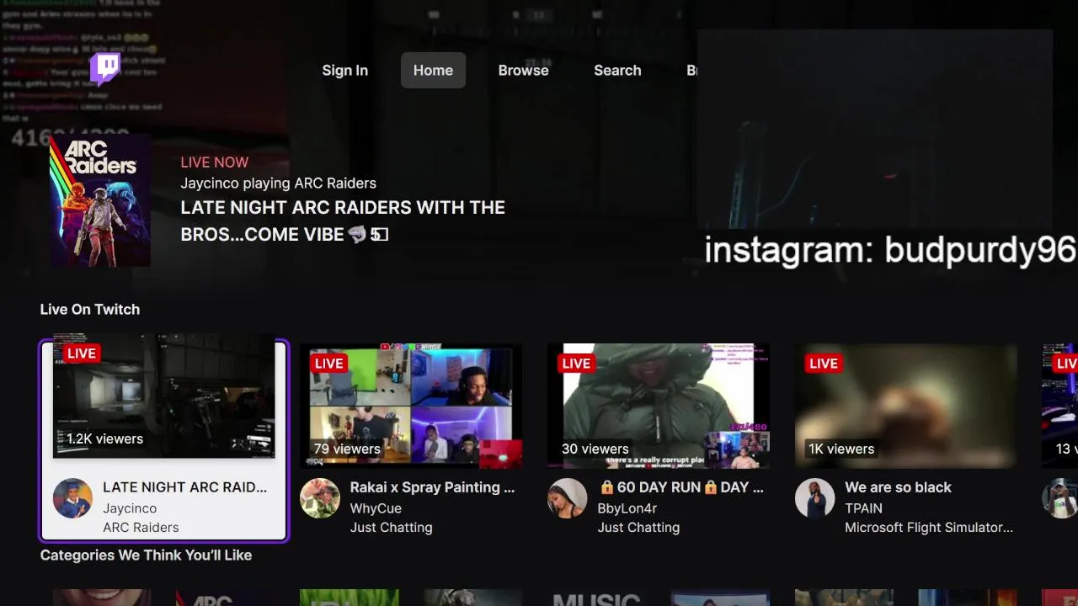Screen dimensions: 1078x606
Task: Click the LIVE badge on Jaycinco stream
Action: [x=82, y=353]
